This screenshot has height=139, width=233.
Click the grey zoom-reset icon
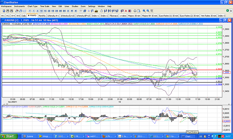152,11
